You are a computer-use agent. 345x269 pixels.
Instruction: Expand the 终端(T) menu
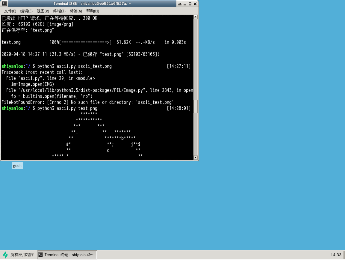[59, 11]
